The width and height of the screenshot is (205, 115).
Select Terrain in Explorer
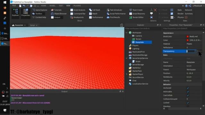137,39
